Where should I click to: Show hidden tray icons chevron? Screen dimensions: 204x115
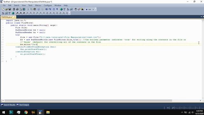[x=182, y=112]
